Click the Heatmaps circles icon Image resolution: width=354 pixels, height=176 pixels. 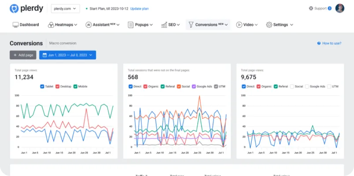pyautogui.click(x=51, y=25)
